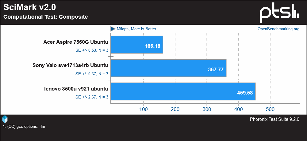Click the blue triangle arrow beside Mflops
Image resolution: width=307 pixels, height=141 pixels.
click(113, 29)
